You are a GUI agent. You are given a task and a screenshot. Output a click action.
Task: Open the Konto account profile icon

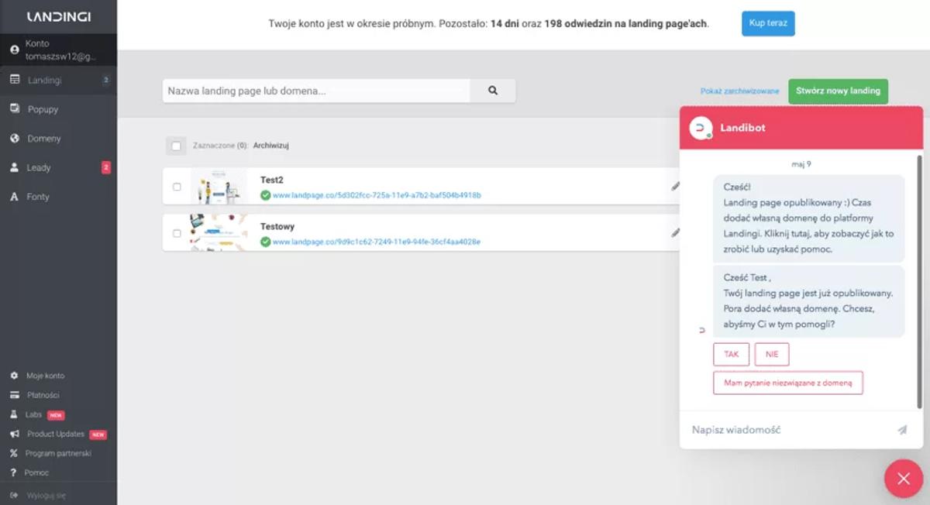(x=14, y=50)
